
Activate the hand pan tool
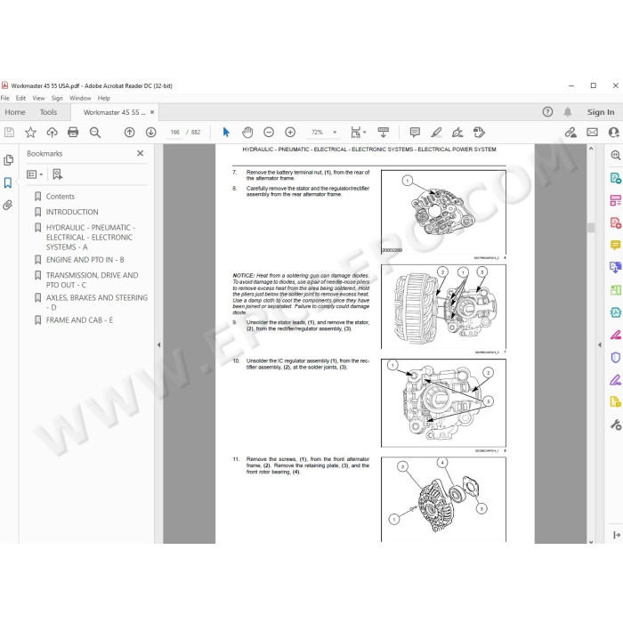247,133
